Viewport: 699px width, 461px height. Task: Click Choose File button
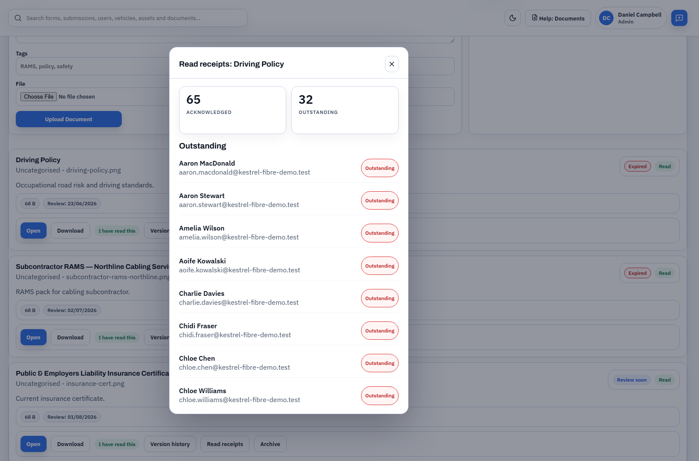pos(38,96)
